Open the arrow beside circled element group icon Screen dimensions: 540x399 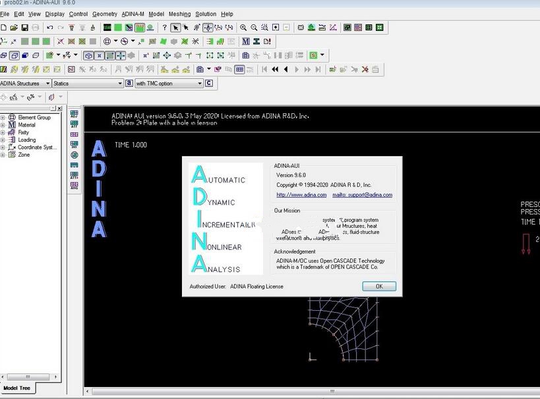coord(116,41)
